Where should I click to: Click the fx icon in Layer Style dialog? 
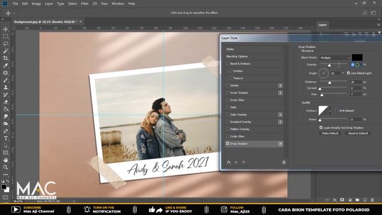click(x=229, y=162)
